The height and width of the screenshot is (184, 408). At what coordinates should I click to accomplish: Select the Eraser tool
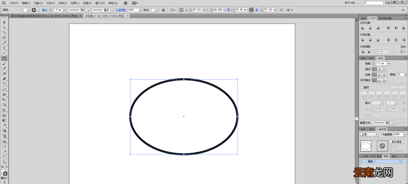click(x=4, y=79)
